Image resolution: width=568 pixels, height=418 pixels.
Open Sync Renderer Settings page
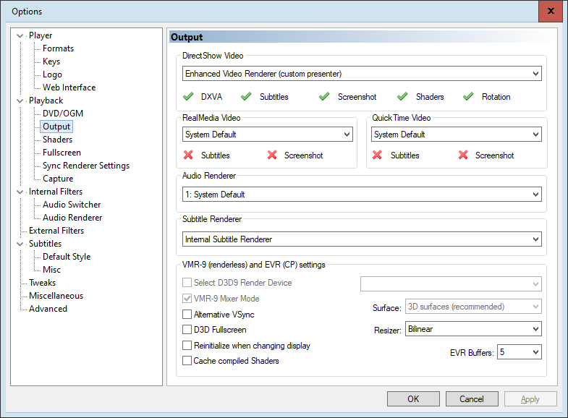(x=85, y=166)
